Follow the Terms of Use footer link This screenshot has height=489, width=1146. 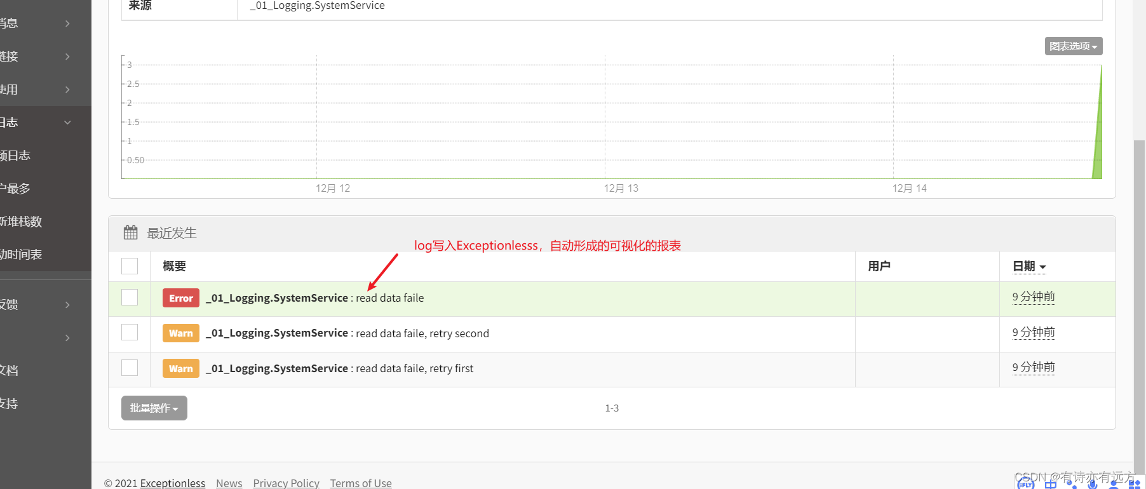point(361,483)
